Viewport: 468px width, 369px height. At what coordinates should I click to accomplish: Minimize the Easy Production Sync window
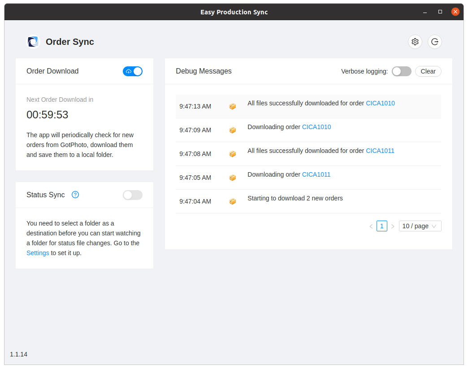(425, 12)
